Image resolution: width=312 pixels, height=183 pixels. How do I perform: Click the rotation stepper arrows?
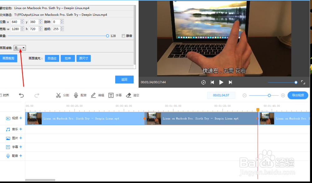pos(62,22)
